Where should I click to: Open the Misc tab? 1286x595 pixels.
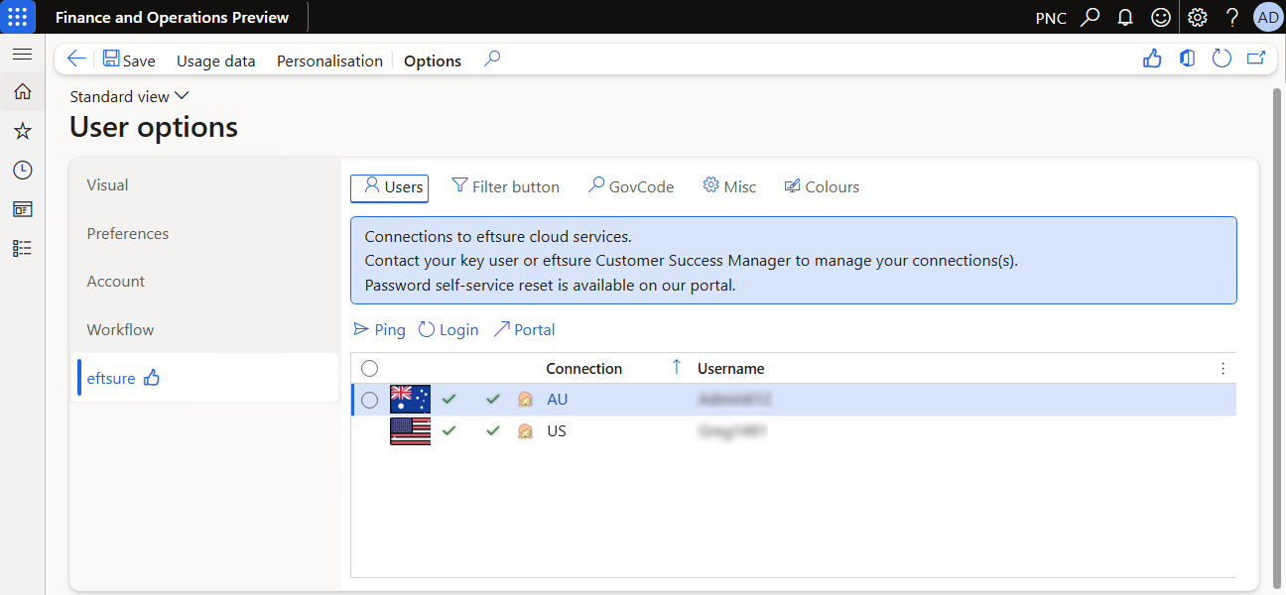(729, 186)
